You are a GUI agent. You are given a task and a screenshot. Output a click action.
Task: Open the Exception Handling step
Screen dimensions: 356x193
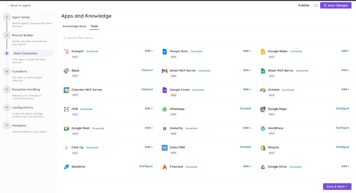coord(26,89)
